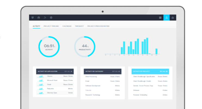This screenshot has height=109, width=202.
Task: Expand See All in Activity by Category
Action: pyautogui.click(x=116, y=71)
